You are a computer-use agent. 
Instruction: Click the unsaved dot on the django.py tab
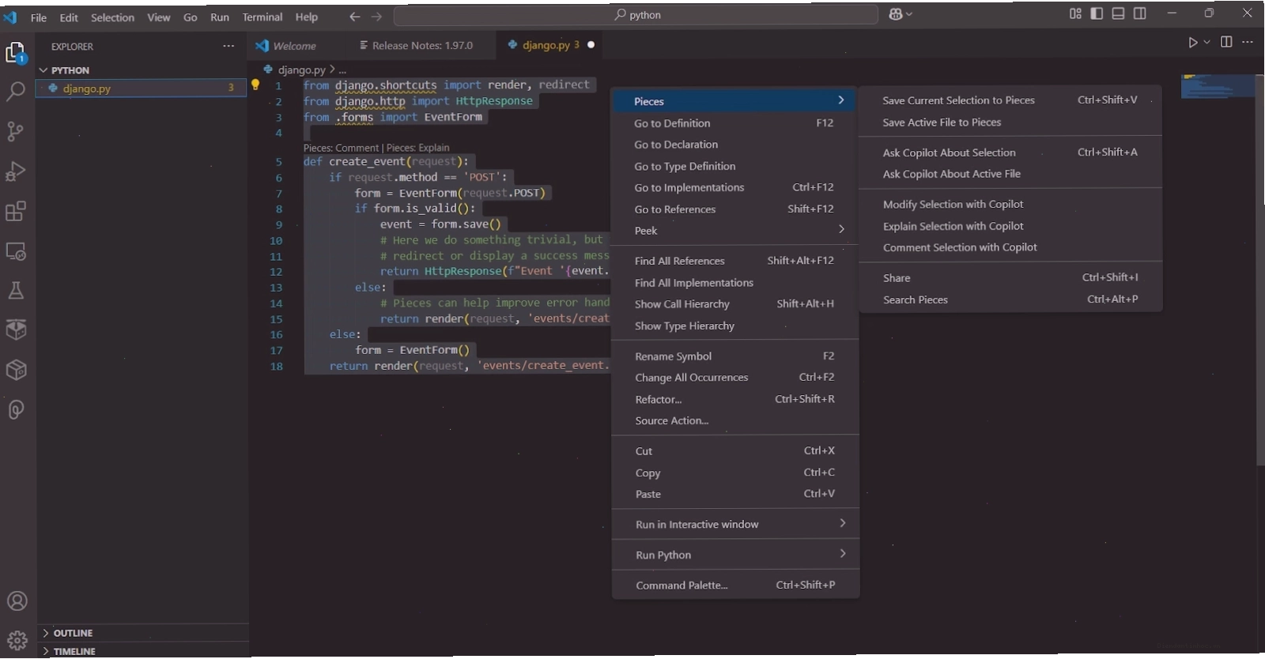click(591, 45)
